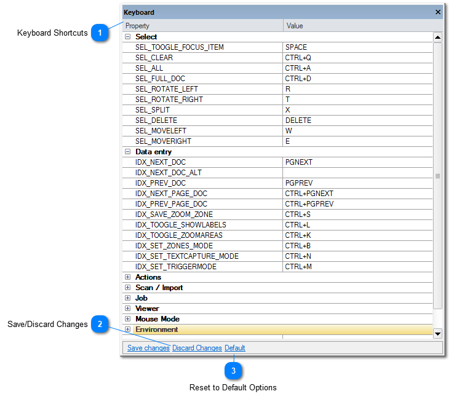Screen dimensions: 451x402
Task: Edit the E value for SEL_MOVERIGHT
Action: tap(358, 141)
